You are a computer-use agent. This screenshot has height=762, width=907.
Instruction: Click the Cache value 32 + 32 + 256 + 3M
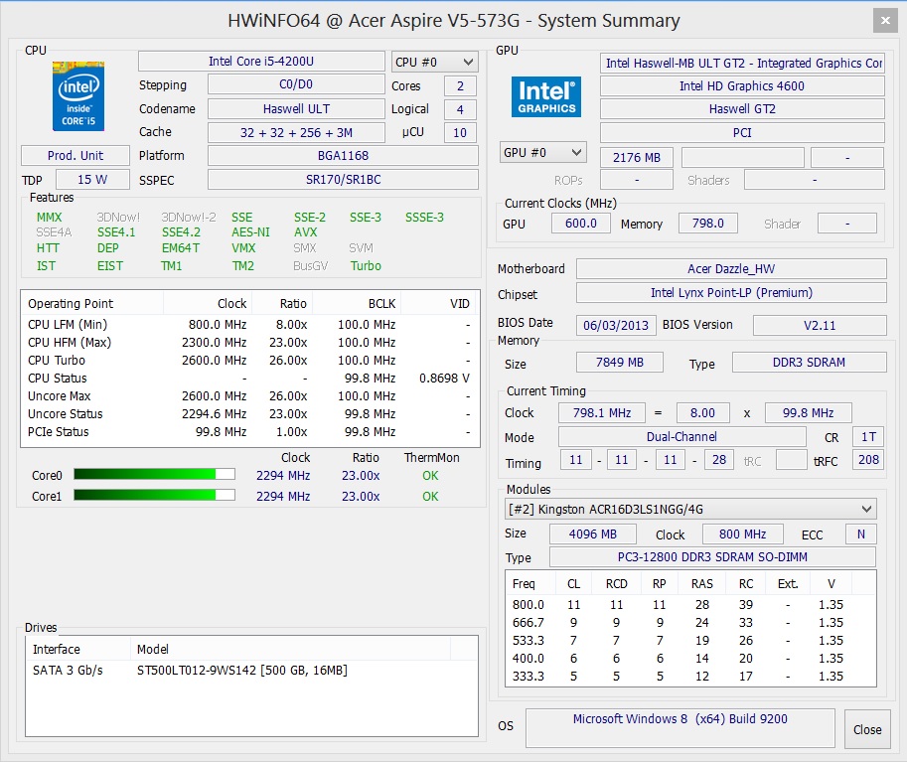296,132
